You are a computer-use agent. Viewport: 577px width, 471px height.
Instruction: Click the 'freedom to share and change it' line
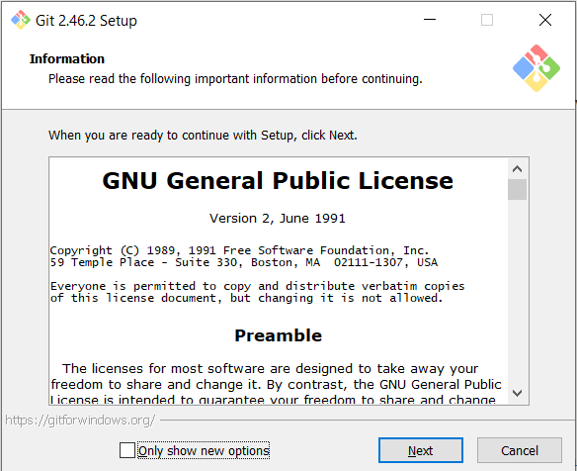coord(276,384)
